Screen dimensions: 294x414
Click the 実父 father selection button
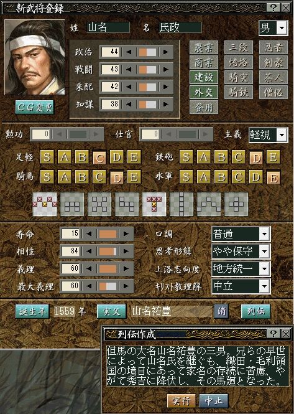pos(111,311)
